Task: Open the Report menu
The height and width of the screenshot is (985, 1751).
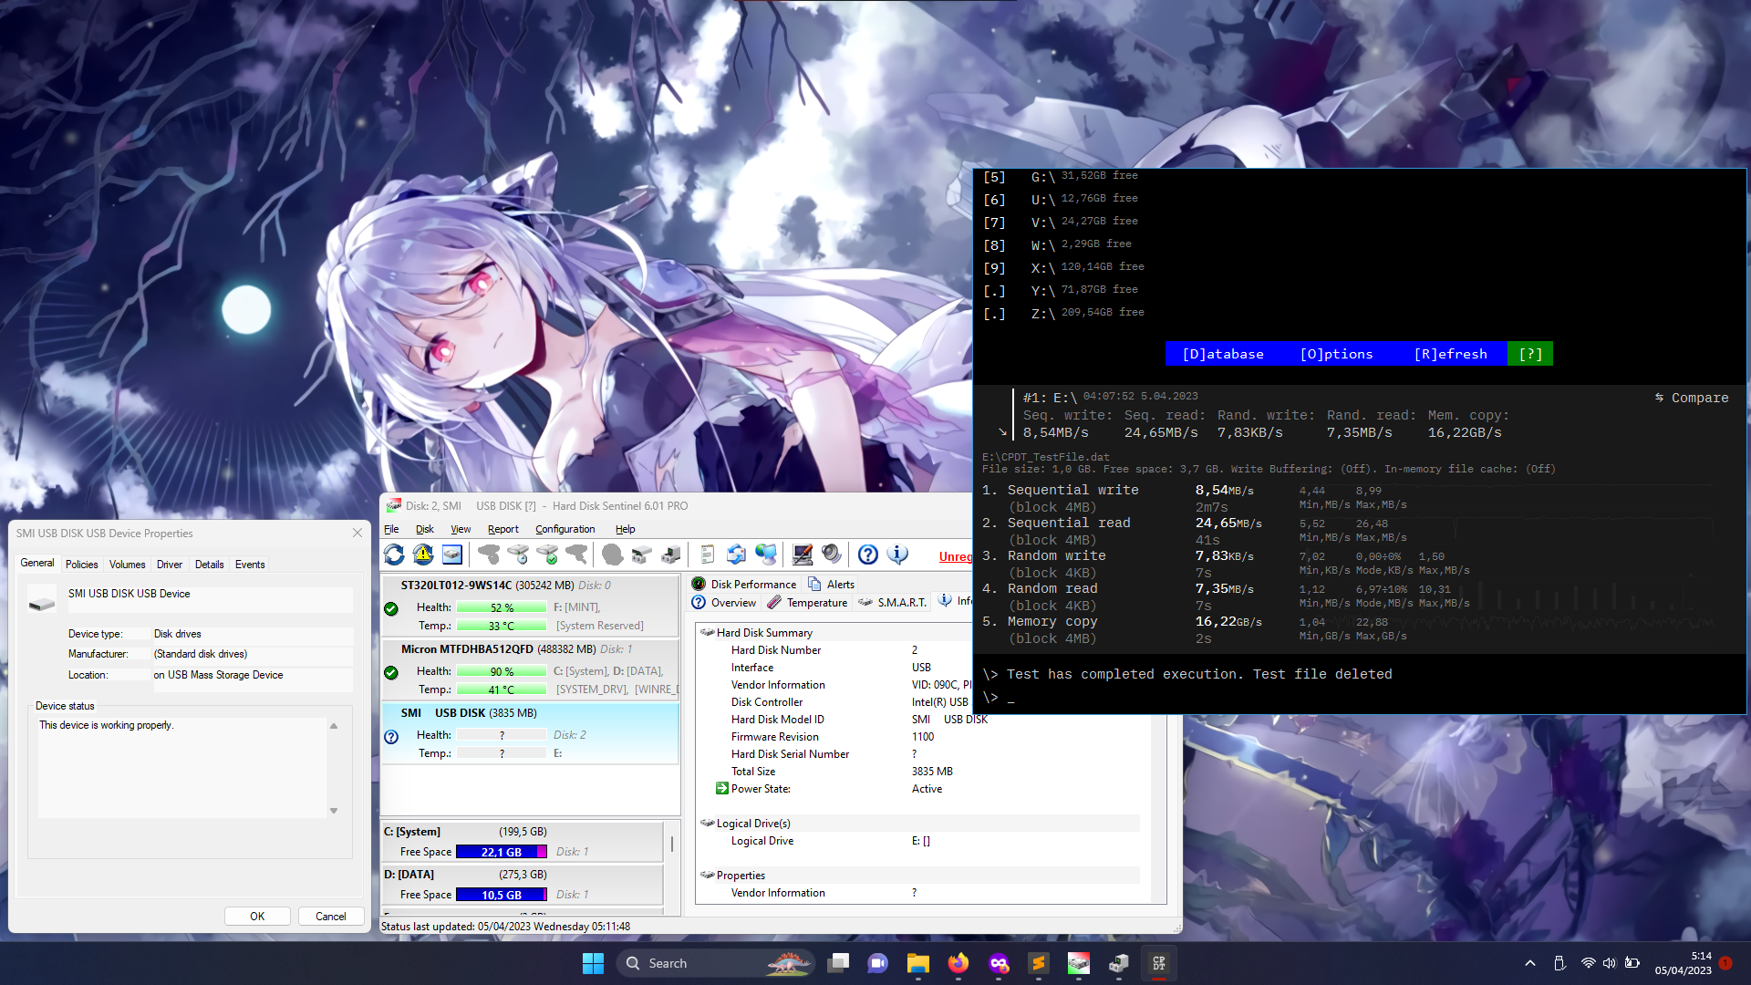Action: [x=503, y=529]
